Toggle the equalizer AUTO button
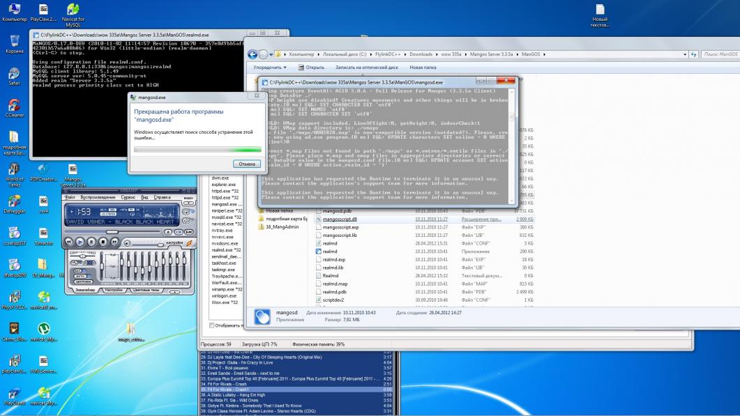 pyautogui.click(x=79, y=276)
